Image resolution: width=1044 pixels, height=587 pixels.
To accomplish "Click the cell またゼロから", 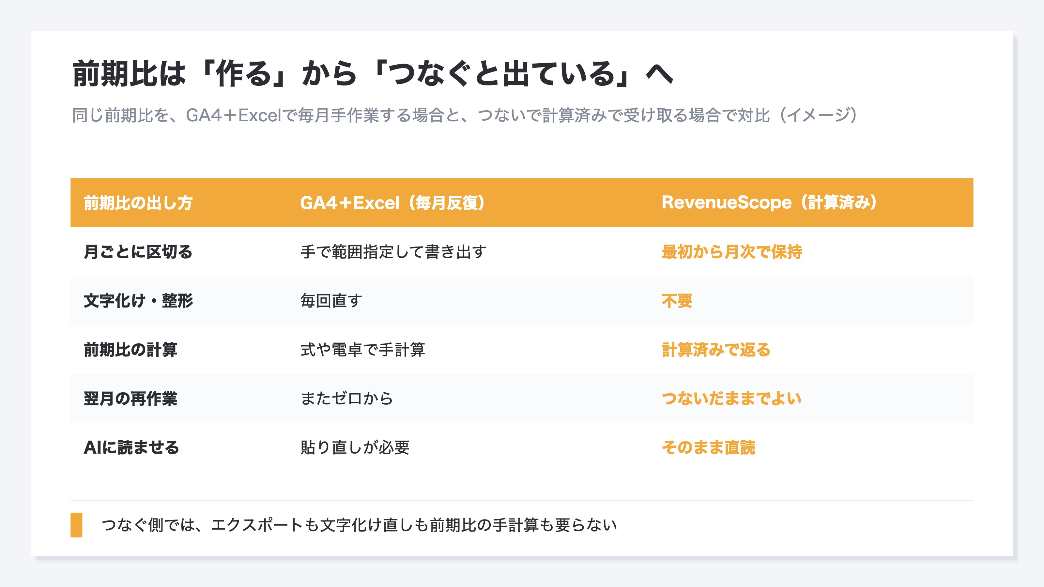I will [x=346, y=399].
